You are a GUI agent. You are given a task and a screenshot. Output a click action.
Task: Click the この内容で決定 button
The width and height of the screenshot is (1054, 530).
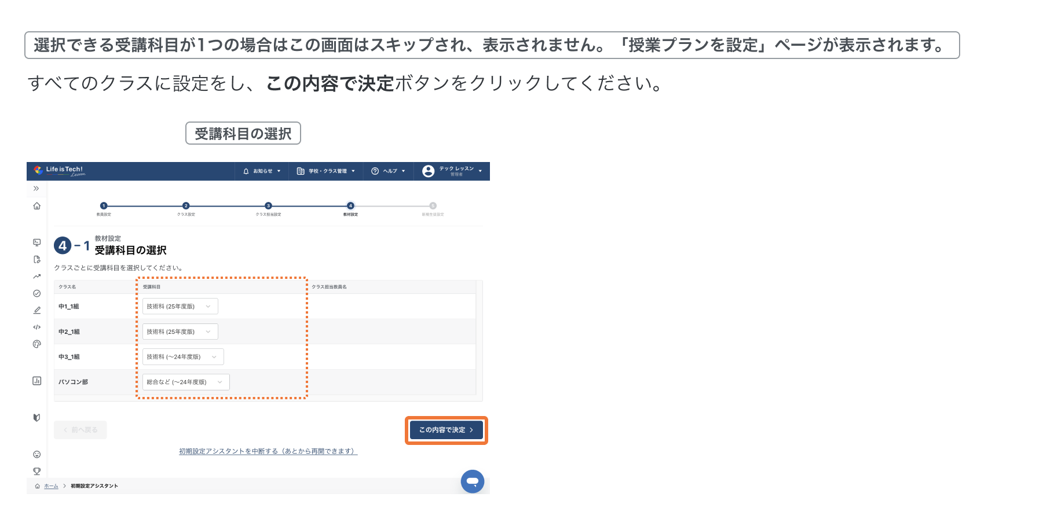pyautogui.click(x=447, y=430)
